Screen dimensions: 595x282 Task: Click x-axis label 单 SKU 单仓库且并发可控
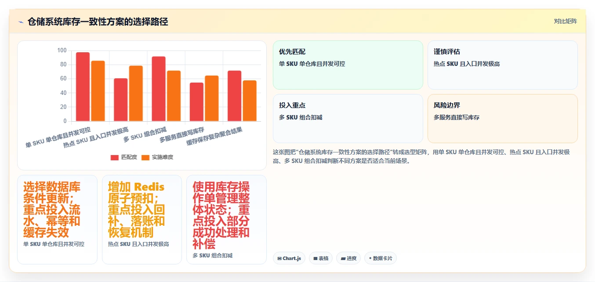click(x=58, y=137)
